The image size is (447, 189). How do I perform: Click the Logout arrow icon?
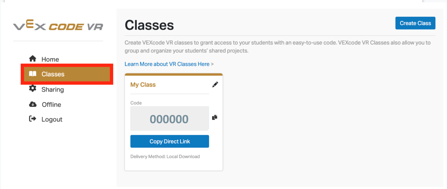click(x=33, y=119)
